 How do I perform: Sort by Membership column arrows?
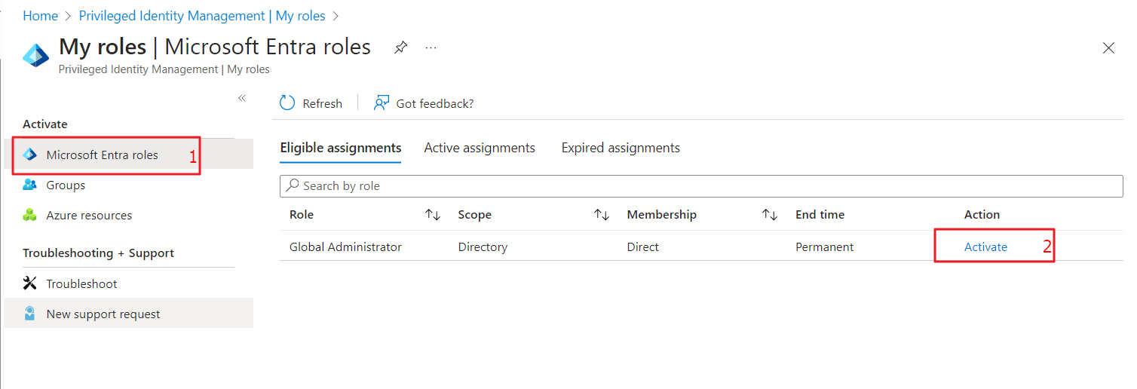click(770, 215)
